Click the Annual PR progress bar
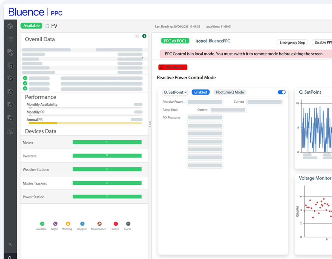 point(85,123)
